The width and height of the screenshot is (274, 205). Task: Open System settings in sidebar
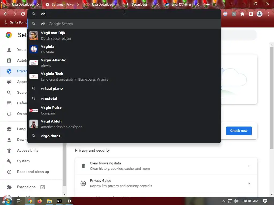click(x=23, y=161)
